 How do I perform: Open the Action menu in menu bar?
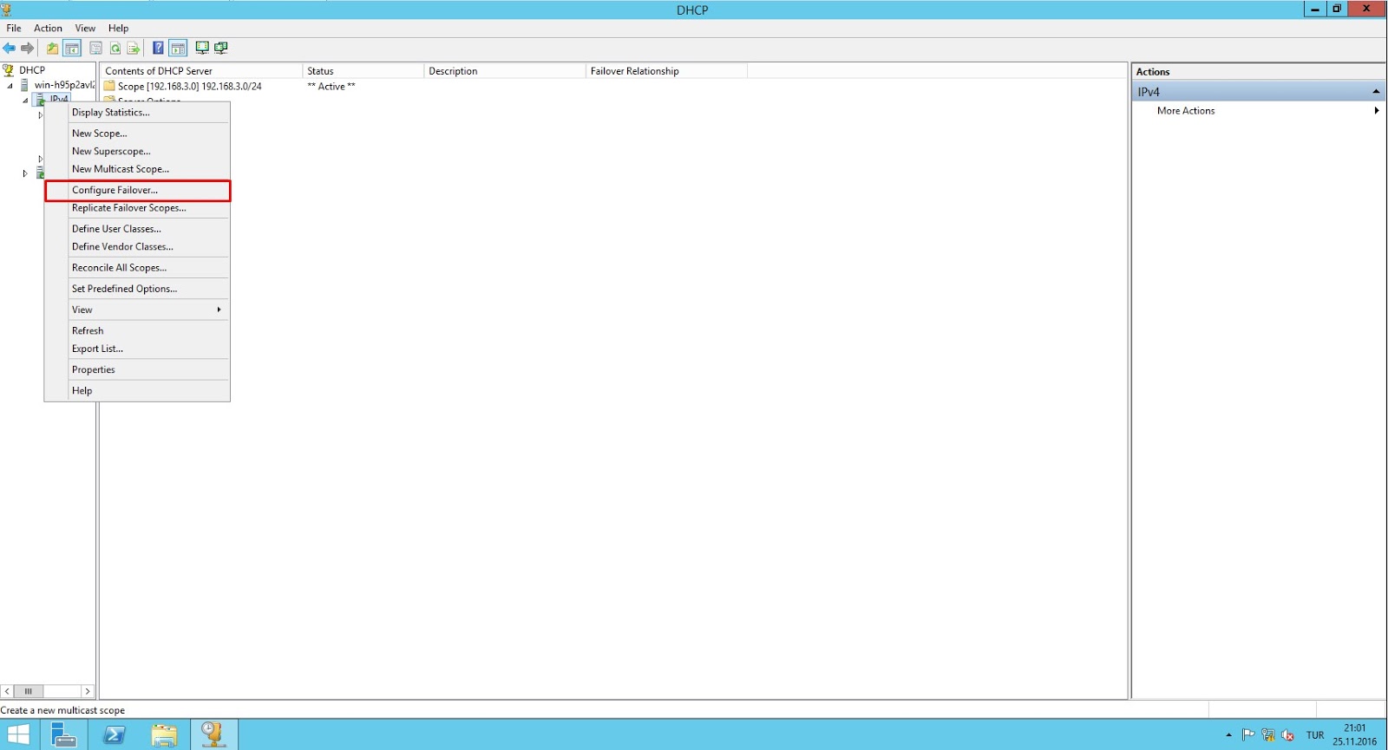[x=48, y=29]
